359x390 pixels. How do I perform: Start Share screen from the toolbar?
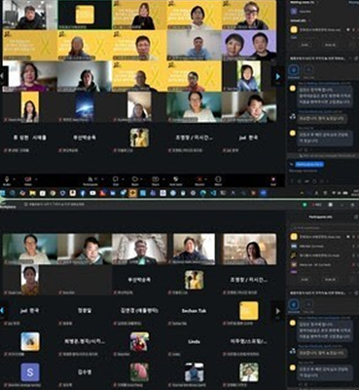point(156,179)
